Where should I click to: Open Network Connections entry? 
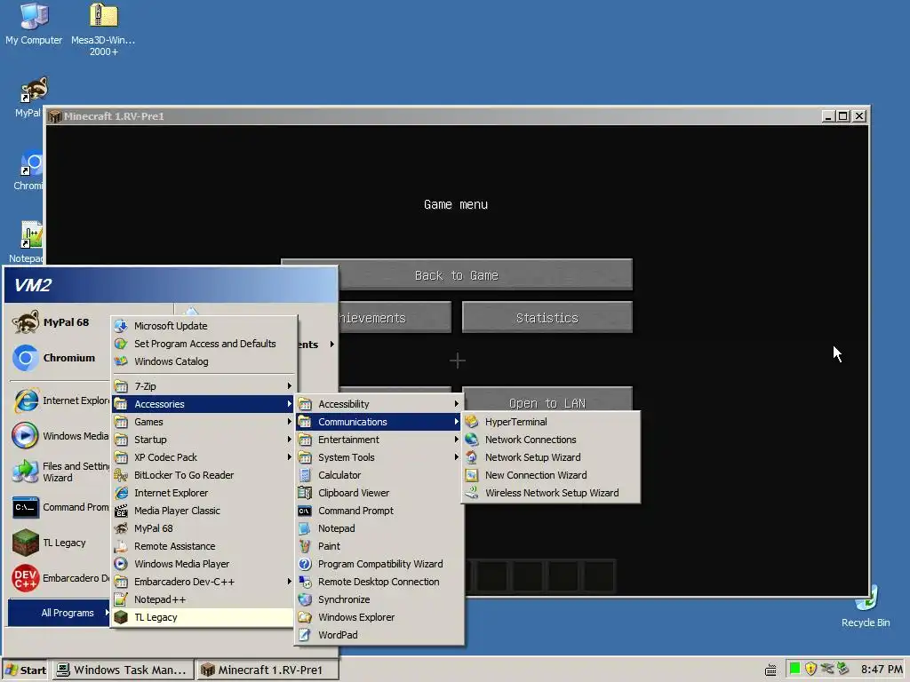[551, 440]
